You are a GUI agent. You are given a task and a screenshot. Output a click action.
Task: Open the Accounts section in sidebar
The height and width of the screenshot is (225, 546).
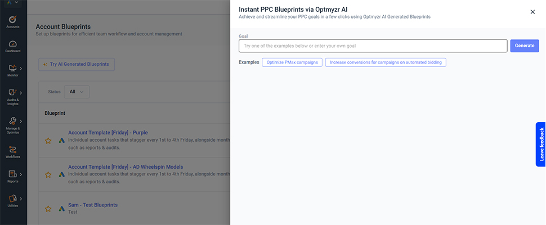coord(12,21)
